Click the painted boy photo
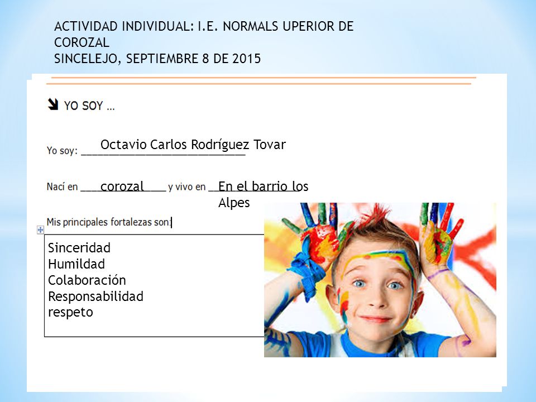The width and height of the screenshot is (536, 402). point(380,280)
